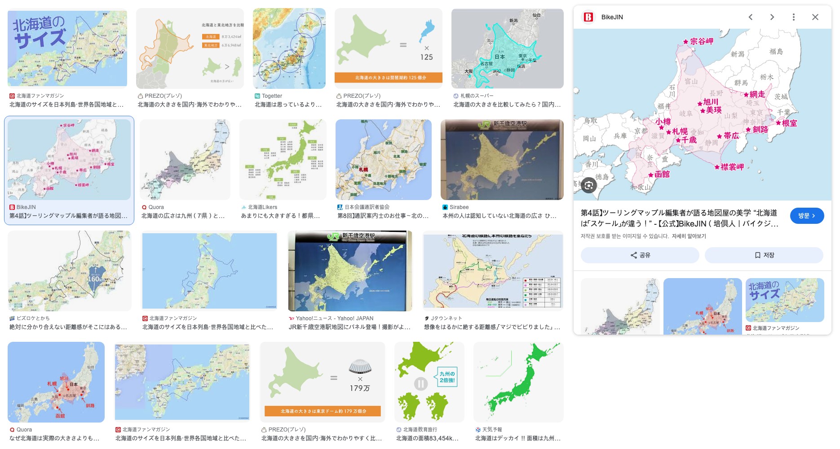This screenshot has width=840, height=449.
Task: Open Yahoo!ニュース 新千歳空港駅 panel thumbnail
Action: [x=350, y=271]
